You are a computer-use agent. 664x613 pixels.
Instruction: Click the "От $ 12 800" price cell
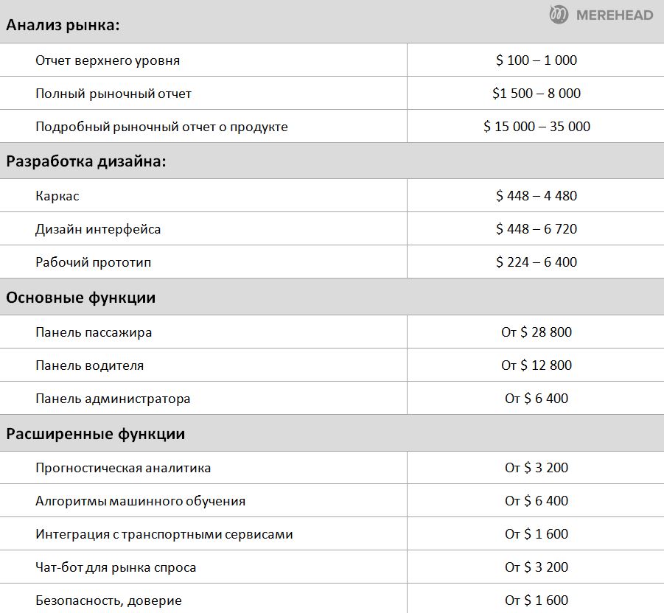coord(537,365)
